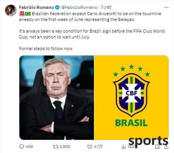Image resolution: width=174 pixels, height=153 pixels.
Task: Open Fabrizio Romano's profile avatar
Action: coord(11,10)
